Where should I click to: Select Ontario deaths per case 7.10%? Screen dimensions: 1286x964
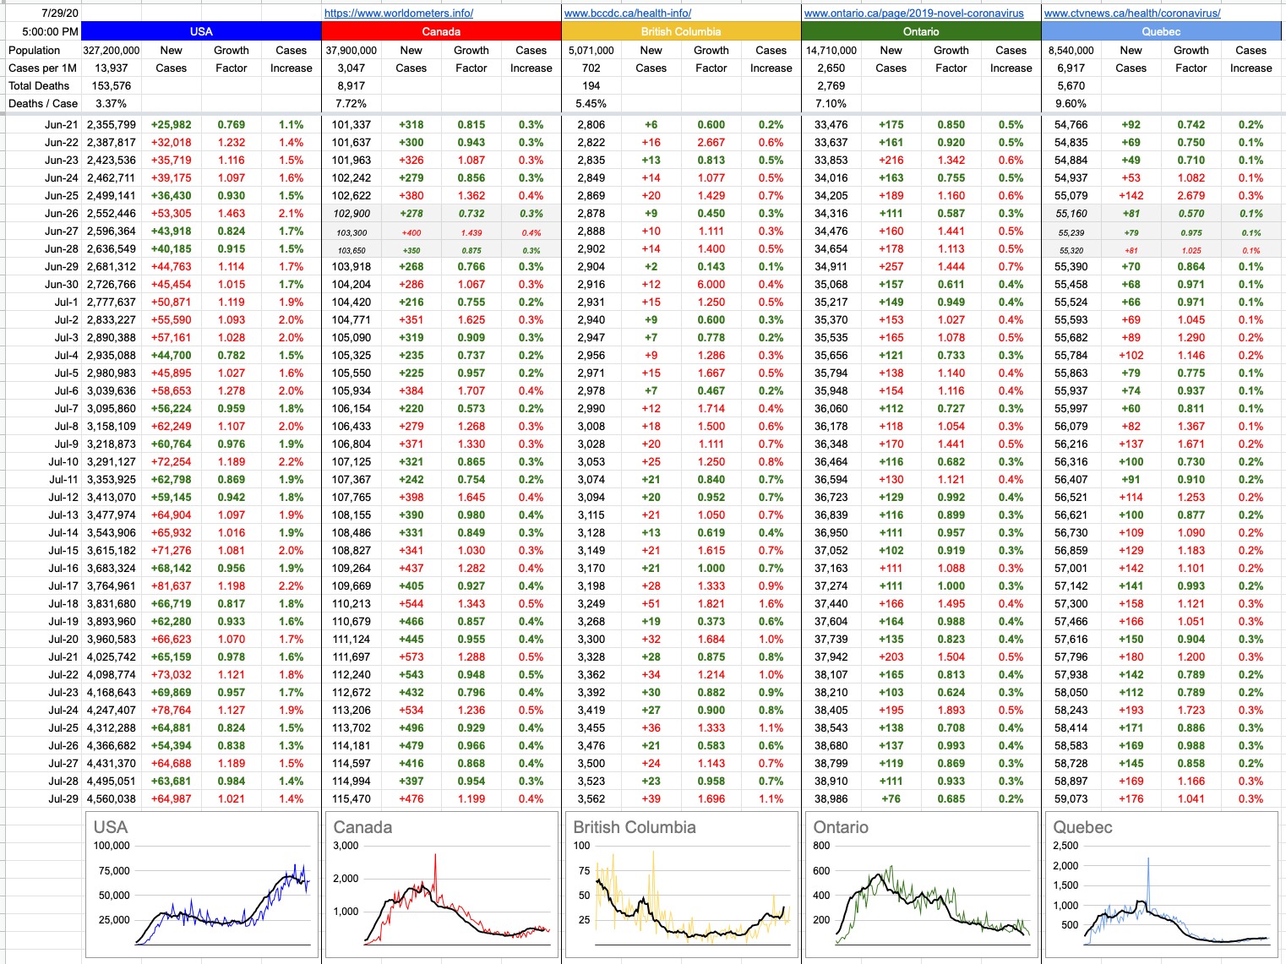(831, 103)
